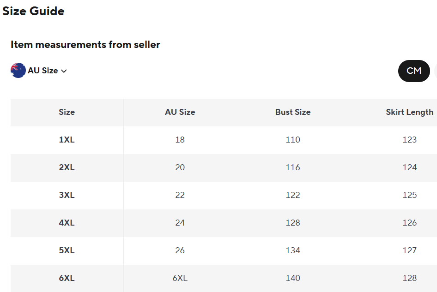The width and height of the screenshot is (437, 292).
Task: Click the Item measurements from seller heading
Action: (x=85, y=45)
